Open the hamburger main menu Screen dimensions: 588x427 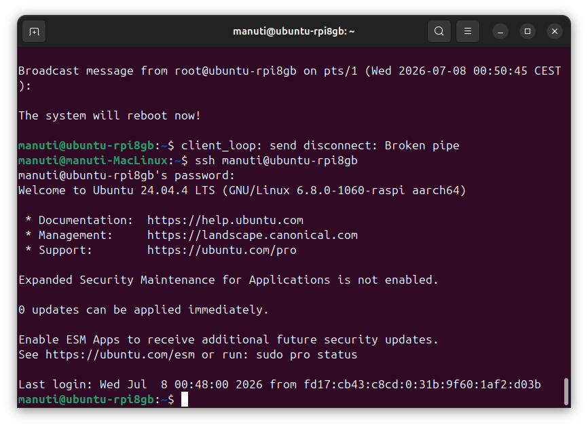[x=468, y=31]
